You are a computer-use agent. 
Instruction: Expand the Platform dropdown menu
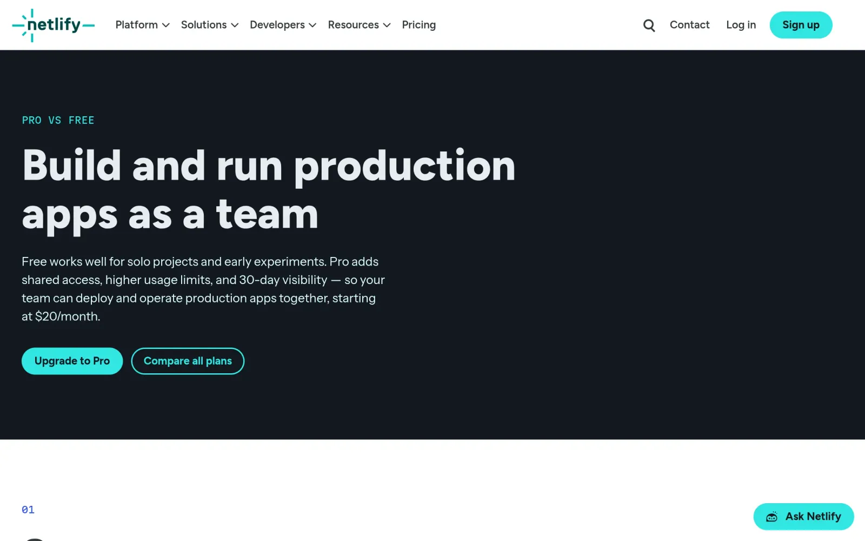(143, 25)
